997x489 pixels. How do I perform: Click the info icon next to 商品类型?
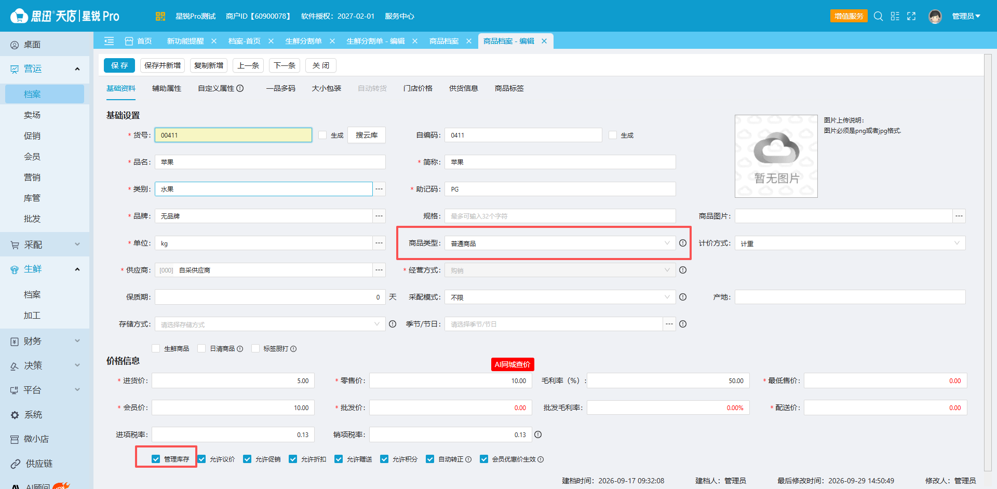[683, 243]
